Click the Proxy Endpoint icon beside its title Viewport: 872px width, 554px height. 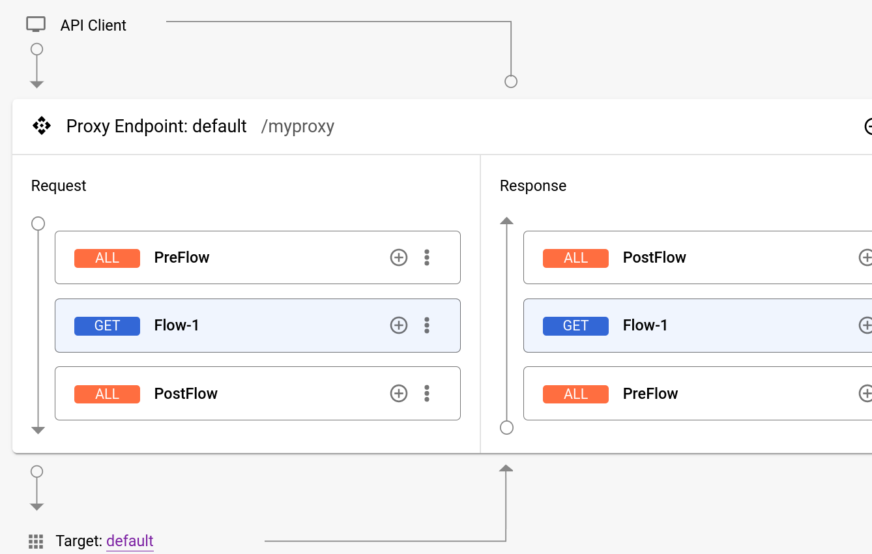tap(41, 126)
